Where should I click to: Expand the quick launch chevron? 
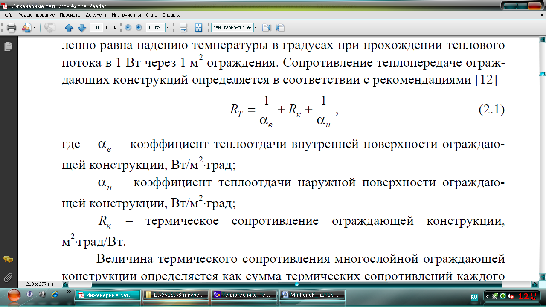pyautogui.click(x=70, y=292)
